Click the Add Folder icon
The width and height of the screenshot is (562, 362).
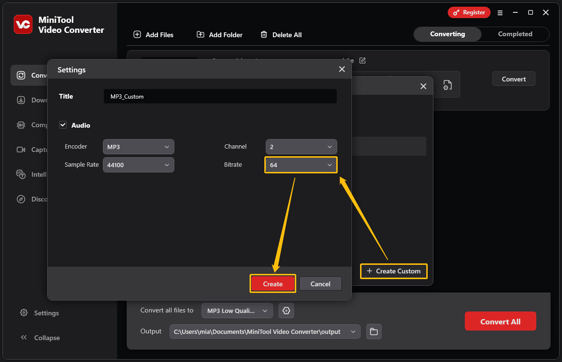point(201,34)
